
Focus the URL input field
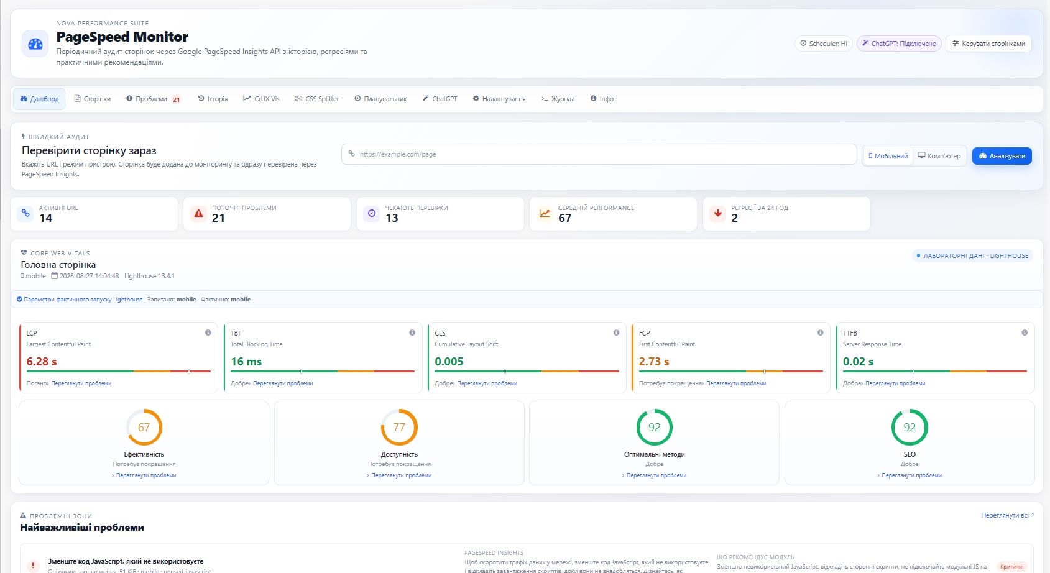599,154
